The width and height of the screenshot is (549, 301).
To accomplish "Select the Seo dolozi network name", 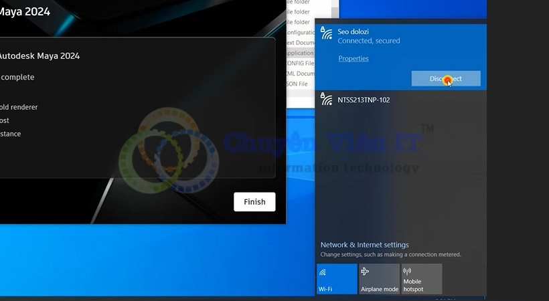I will point(353,31).
